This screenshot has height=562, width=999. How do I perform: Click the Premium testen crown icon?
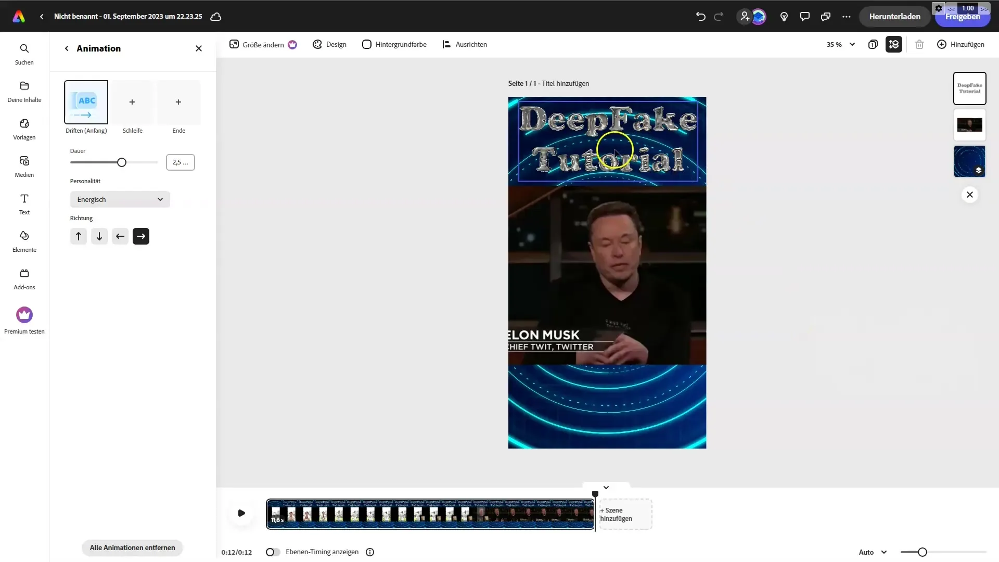click(x=24, y=315)
